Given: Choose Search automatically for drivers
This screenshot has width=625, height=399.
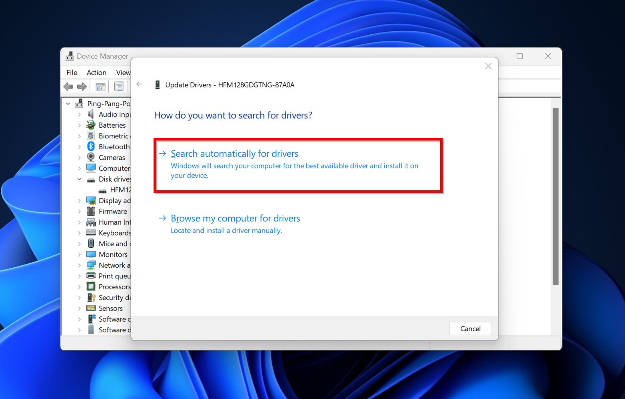Looking at the screenshot, I should click(298, 165).
